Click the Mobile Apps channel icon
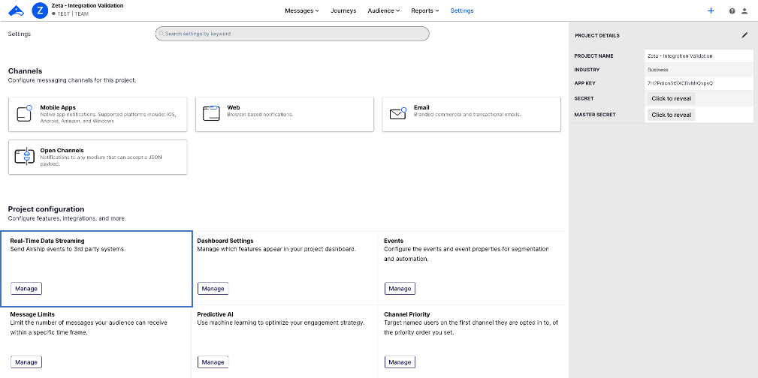The width and height of the screenshot is (758, 378). [26, 114]
